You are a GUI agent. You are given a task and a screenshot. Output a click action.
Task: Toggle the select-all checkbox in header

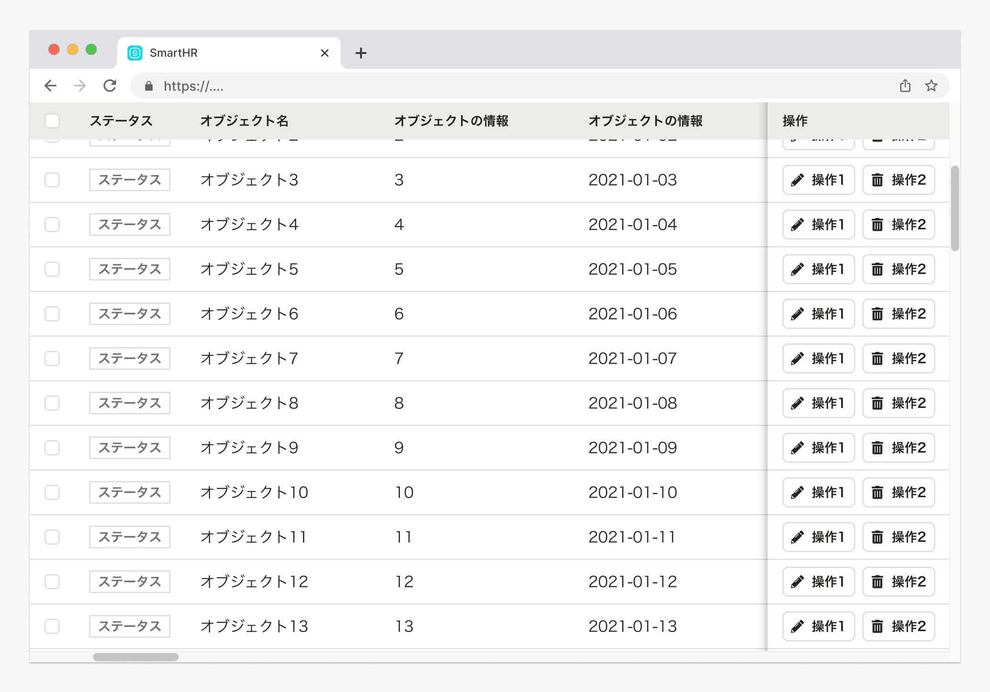pyautogui.click(x=52, y=121)
